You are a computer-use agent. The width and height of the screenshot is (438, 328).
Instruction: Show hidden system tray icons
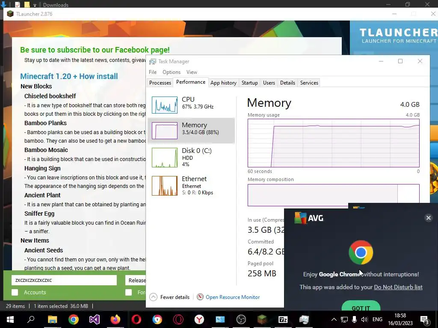[334, 319]
